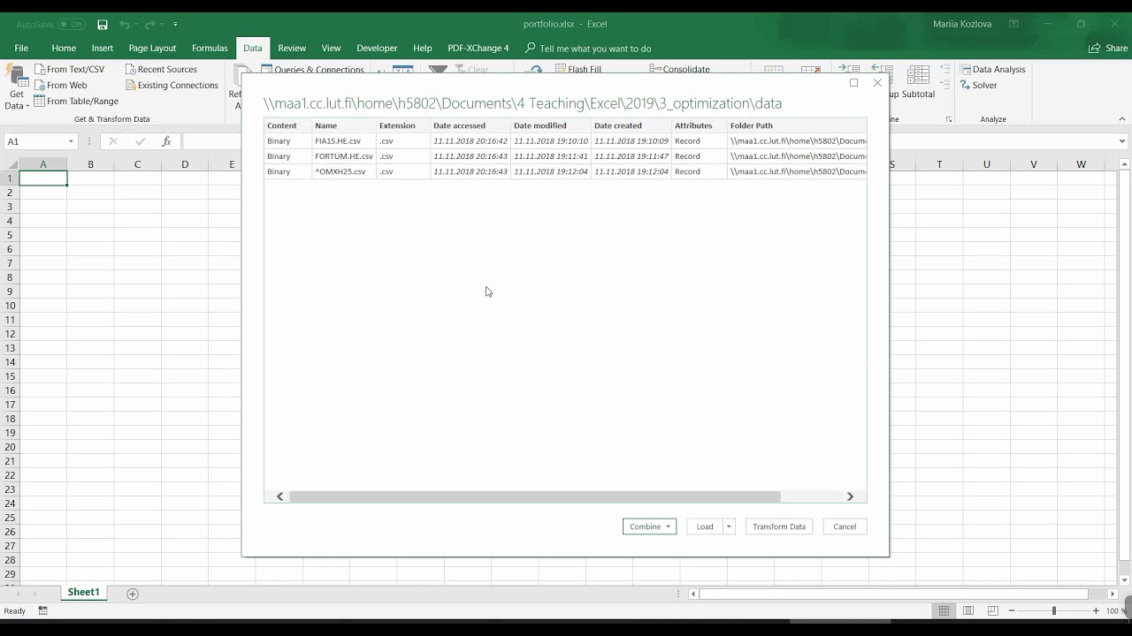Click the ^OMXH25.csv file name

point(340,171)
